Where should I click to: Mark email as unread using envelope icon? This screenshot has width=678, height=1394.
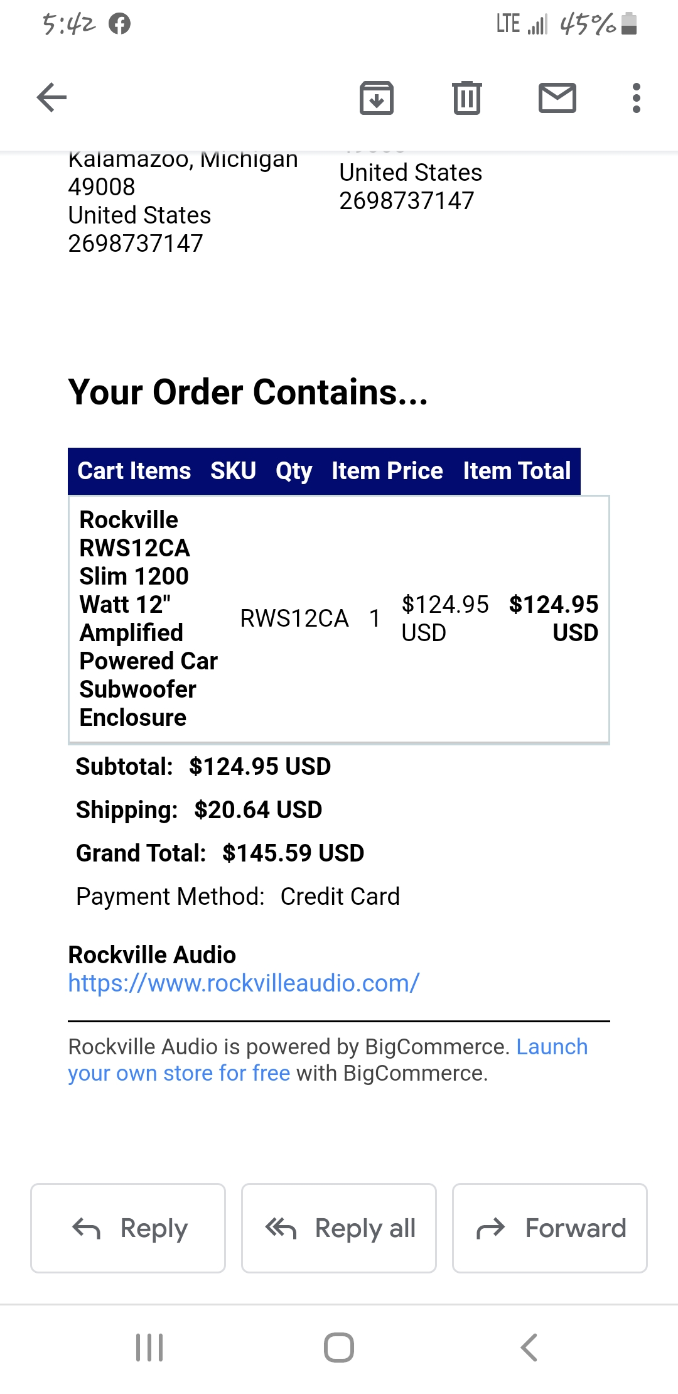pyautogui.click(x=556, y=97)
